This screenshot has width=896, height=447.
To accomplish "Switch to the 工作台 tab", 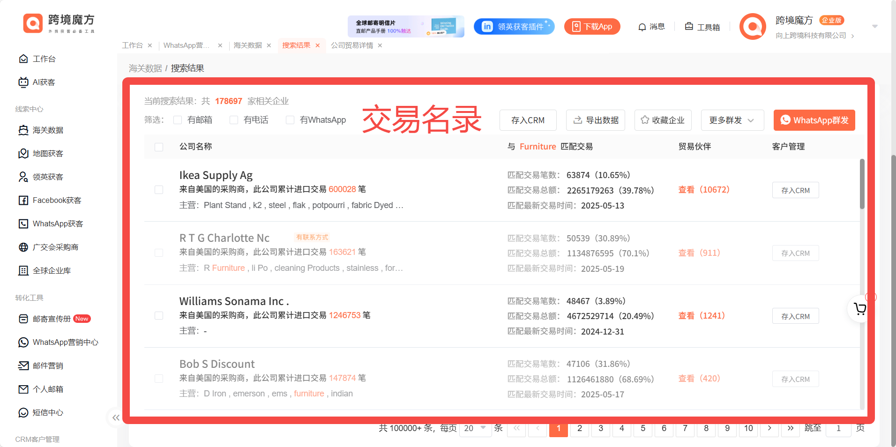I will (x=133, y=45).
